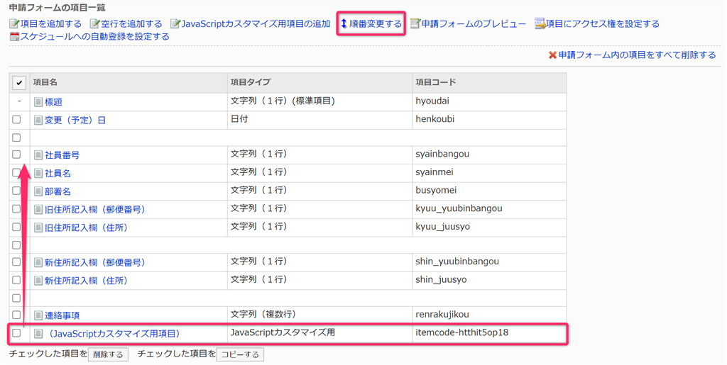Image resolution: width=727 pixels, height=365 pixels.
Task: Open スケジュールへの自動登録を設定する link
Action: (x=95, y=37)
